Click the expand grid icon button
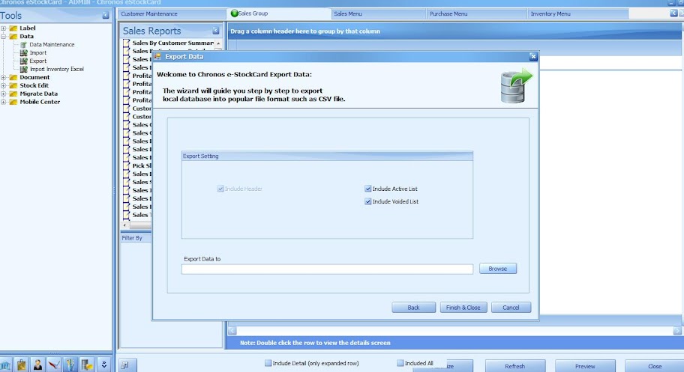 [125, 365]
